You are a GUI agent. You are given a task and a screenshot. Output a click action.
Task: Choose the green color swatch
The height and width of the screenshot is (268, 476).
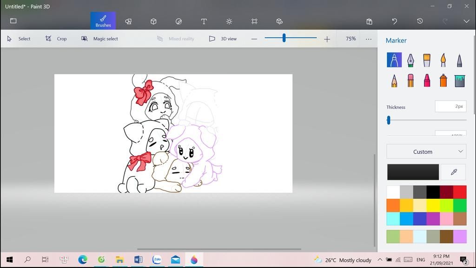pos(460,206)
